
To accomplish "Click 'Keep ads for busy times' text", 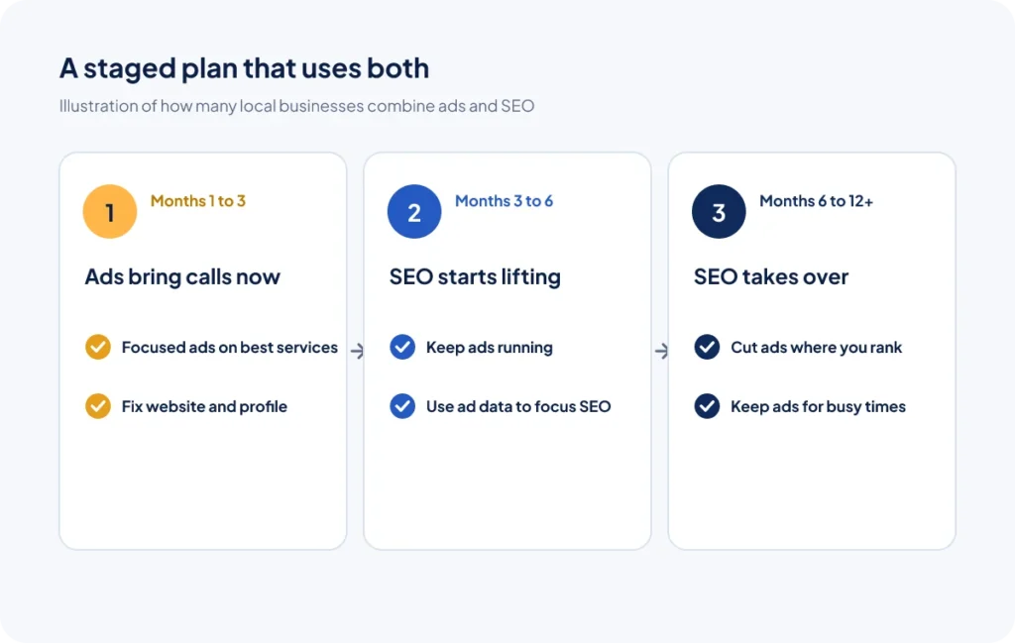I will (818, 406).
